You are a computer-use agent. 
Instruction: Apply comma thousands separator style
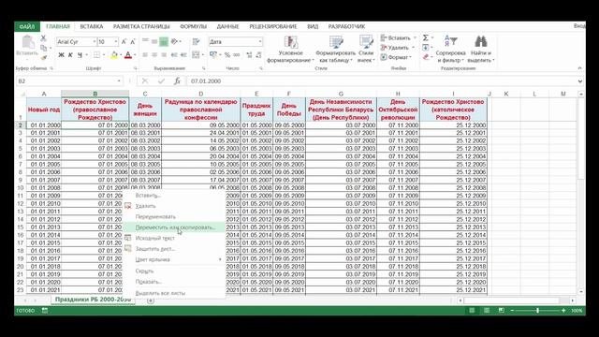pos(237,55)
